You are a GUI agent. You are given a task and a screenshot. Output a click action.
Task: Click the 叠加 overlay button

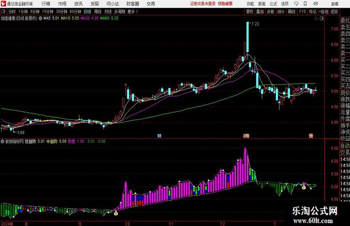pyautogui.click(x=260, y=12)
